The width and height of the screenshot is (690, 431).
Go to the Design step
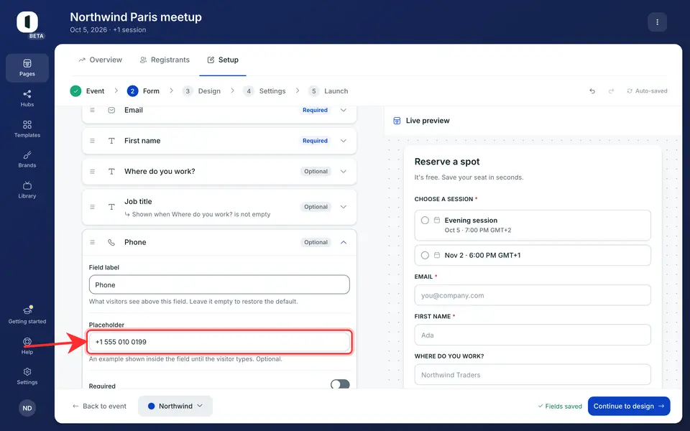[201, 91]
